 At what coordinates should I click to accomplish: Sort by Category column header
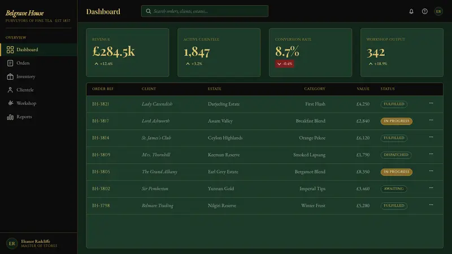[315, 89]
